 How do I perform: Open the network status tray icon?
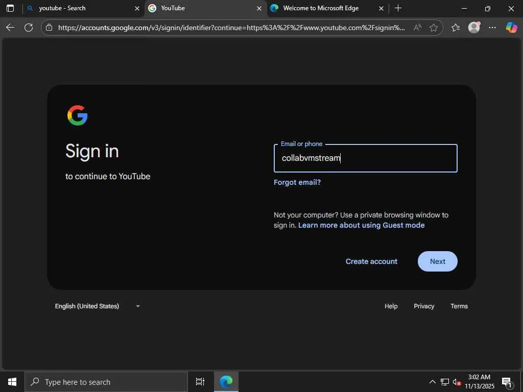(445, 382)
